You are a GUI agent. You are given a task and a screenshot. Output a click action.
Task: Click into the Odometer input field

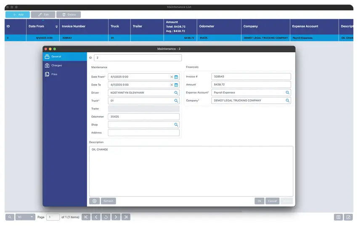pyautogui.click(x=143, y=117)
